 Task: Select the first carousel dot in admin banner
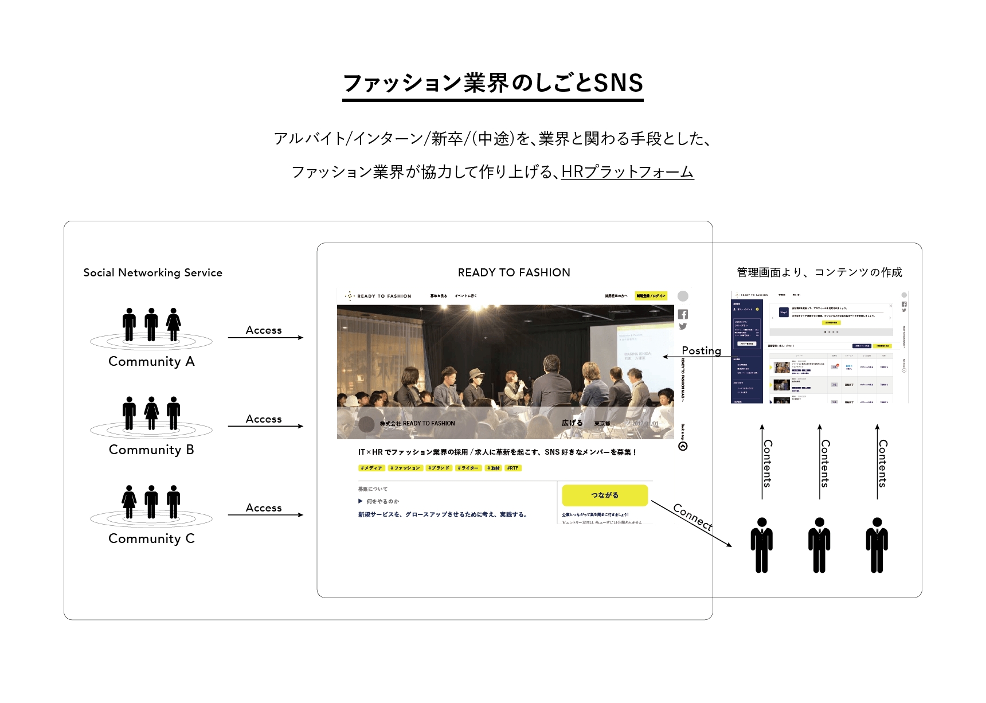click(825, 332)
